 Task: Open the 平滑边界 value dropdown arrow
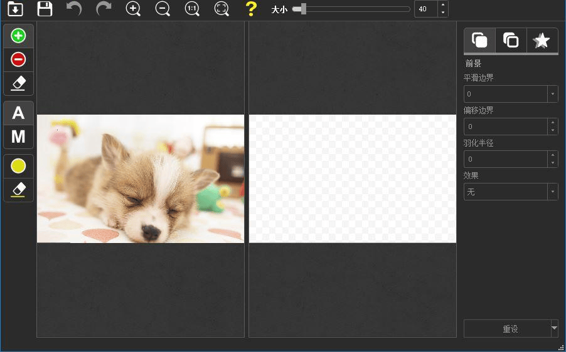553,94
